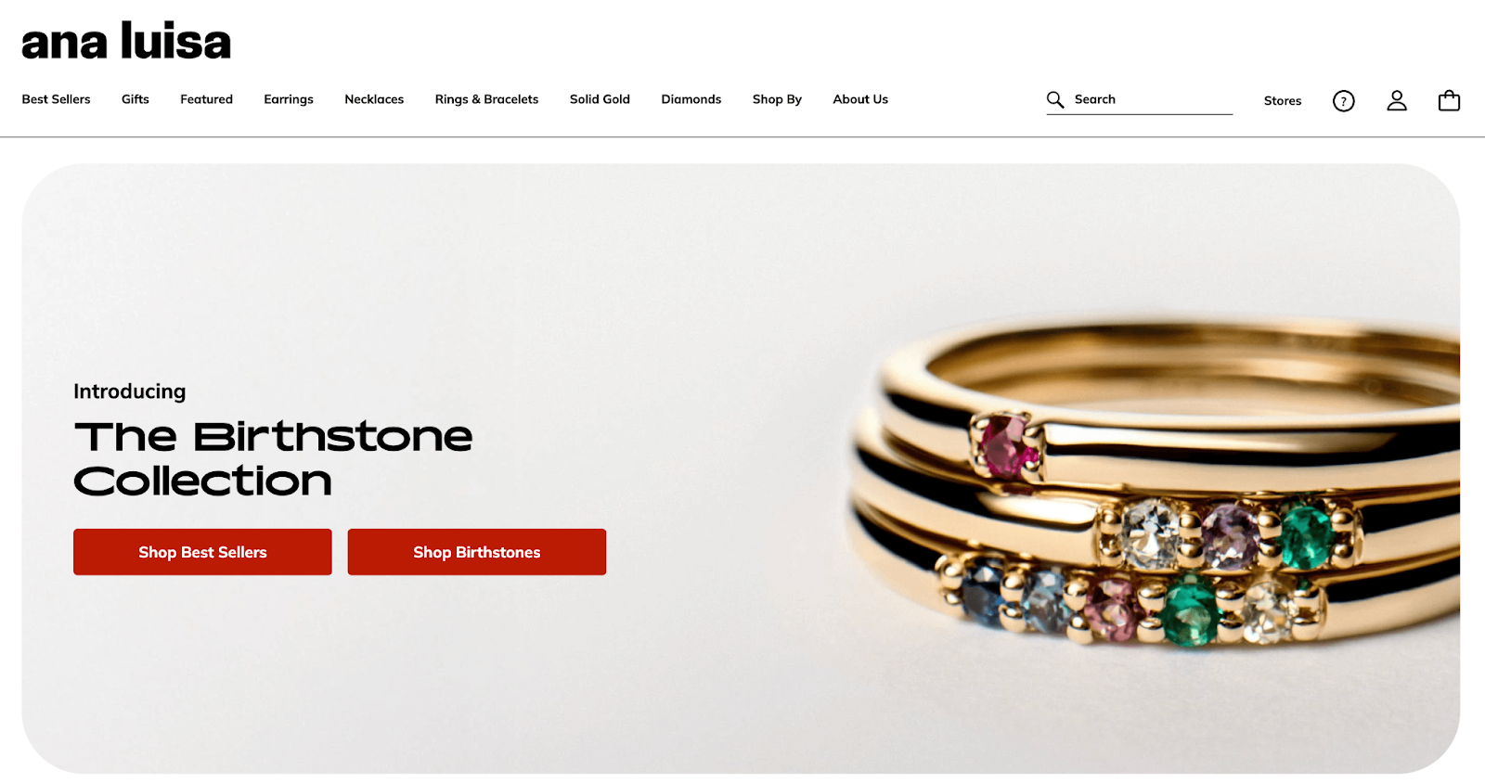Expand the Featured navigation menu
The height and width of the screenshot is (783, 1485).
pyautogui.click(x=207, y=99)
